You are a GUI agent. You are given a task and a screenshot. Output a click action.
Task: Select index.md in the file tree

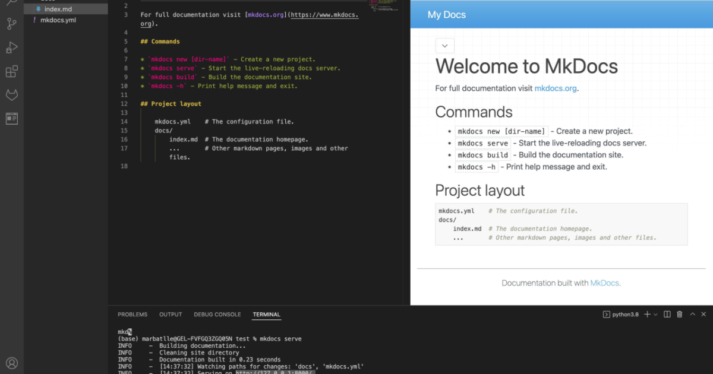pos(58,9)
